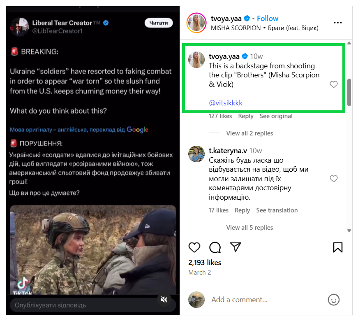Viewport: 358px width, 324px height.
Task: See original text of tvoya.yaa's comment
Action: 276,116
